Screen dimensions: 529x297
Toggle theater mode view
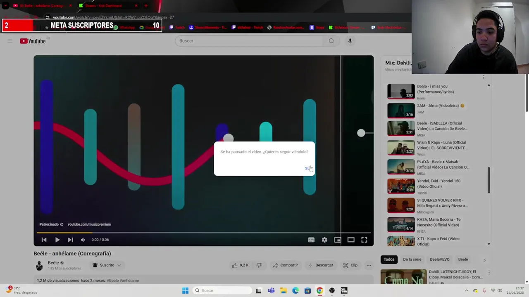[x=351, y=240]
